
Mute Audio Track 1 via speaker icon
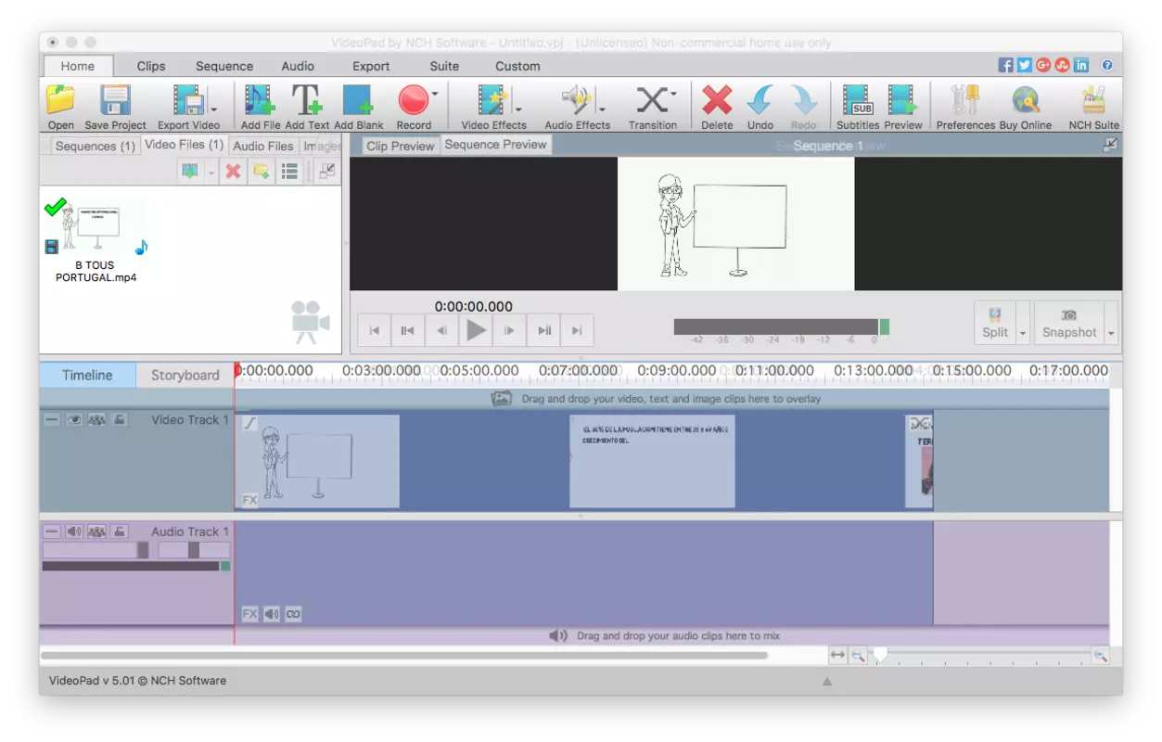pyautogui.click(x=74, y=531)
